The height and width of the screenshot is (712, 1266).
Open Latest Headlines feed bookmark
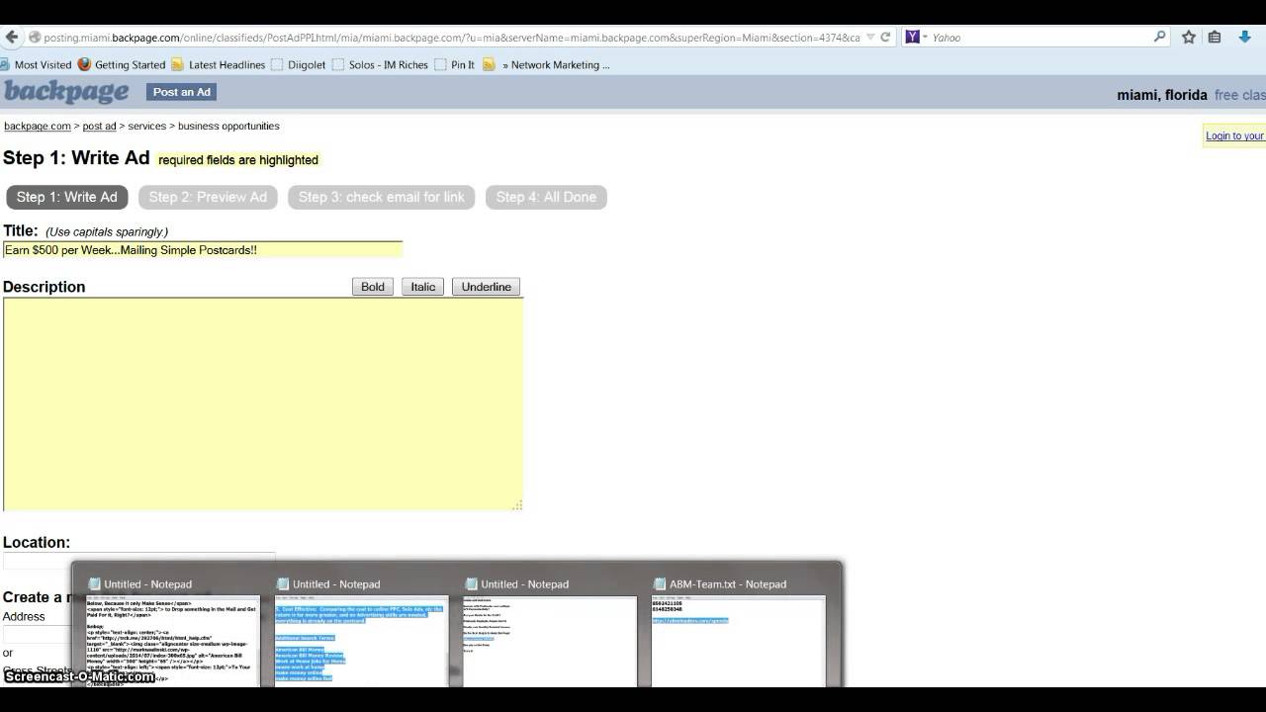(x=218, y=64)
